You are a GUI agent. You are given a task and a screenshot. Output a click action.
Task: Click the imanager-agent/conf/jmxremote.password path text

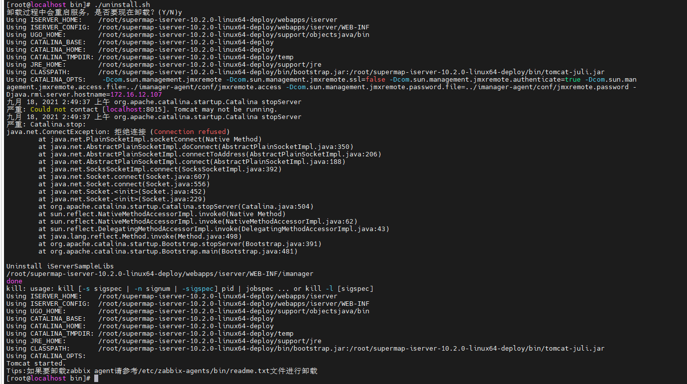[547, 87]
